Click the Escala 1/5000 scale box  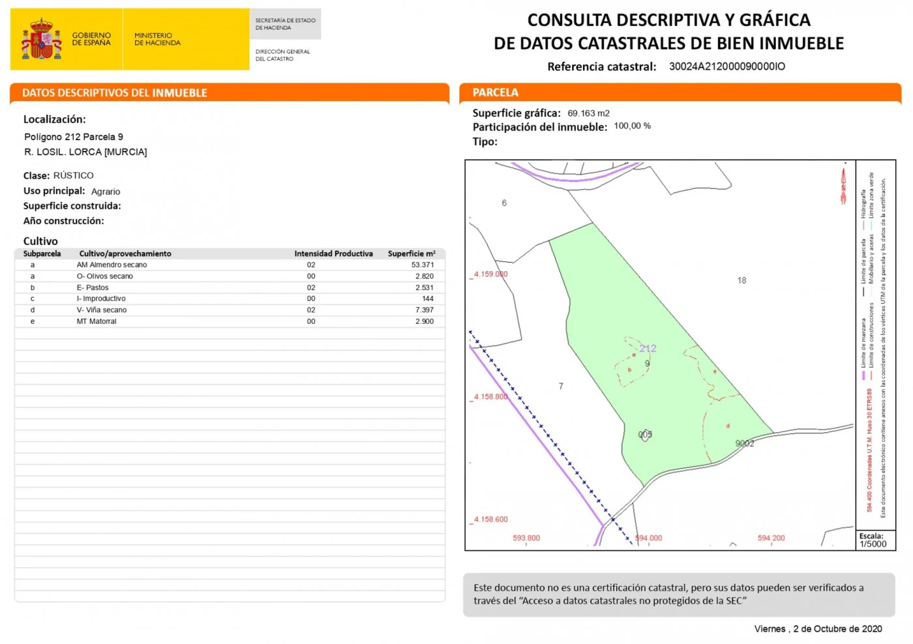click(x=875, y=540)
